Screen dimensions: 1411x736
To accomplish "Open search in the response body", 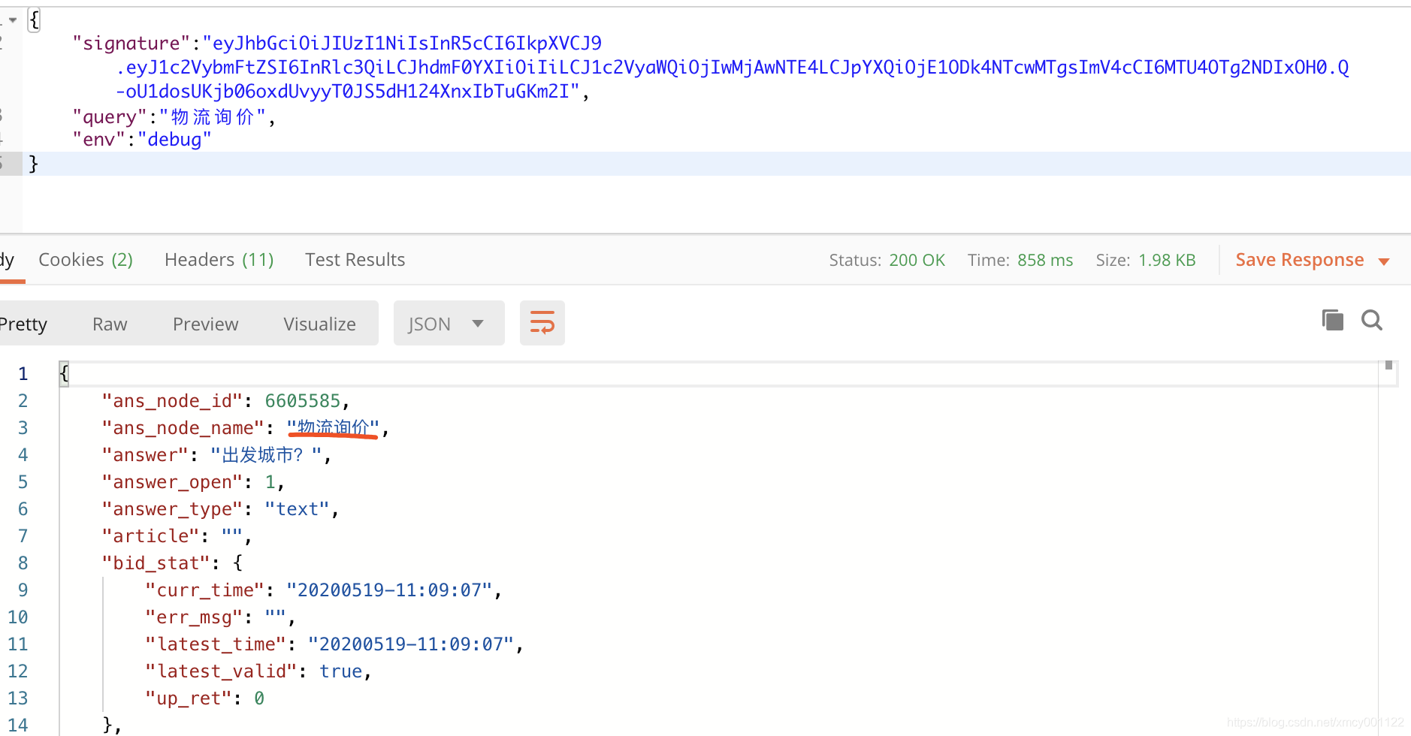I will (1372, 321).
